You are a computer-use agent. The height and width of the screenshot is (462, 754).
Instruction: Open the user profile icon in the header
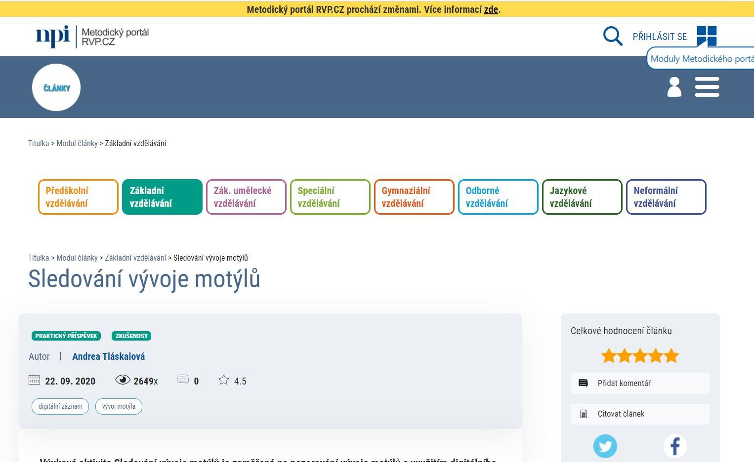(x=674, y=87)
